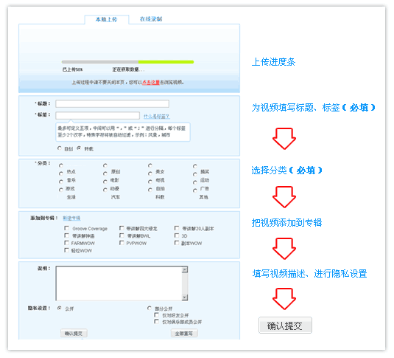
Task: Click the description box scroll-down arrow
Action: [185, 297]
